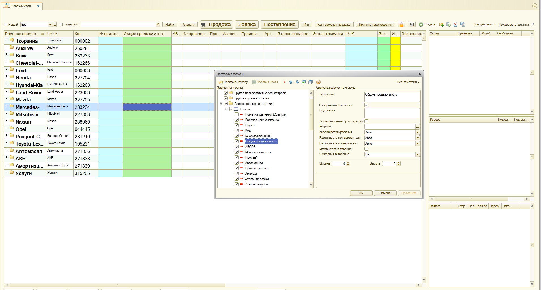541x290 pixels.
Task: Click the Заголовок text field
Action: click(x=392, y=97)
